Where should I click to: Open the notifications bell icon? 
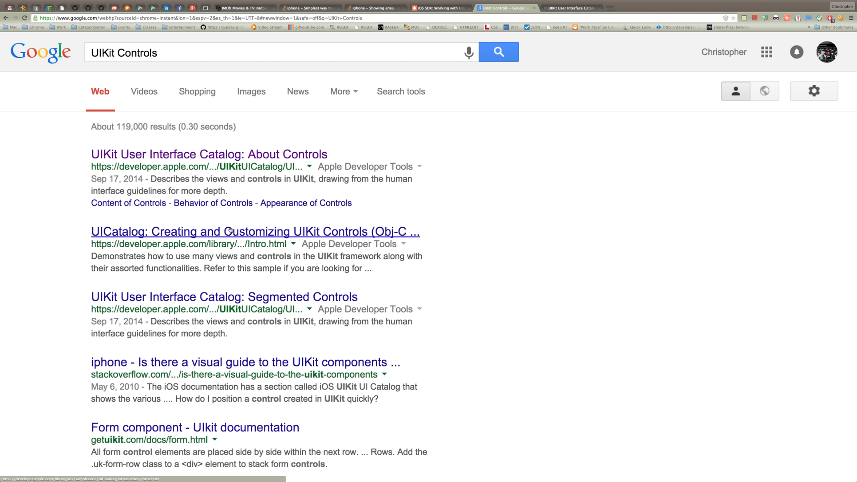point(796,52)
